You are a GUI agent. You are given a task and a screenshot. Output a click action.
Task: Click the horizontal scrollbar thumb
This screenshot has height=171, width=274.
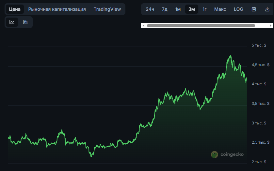point(201,25)
